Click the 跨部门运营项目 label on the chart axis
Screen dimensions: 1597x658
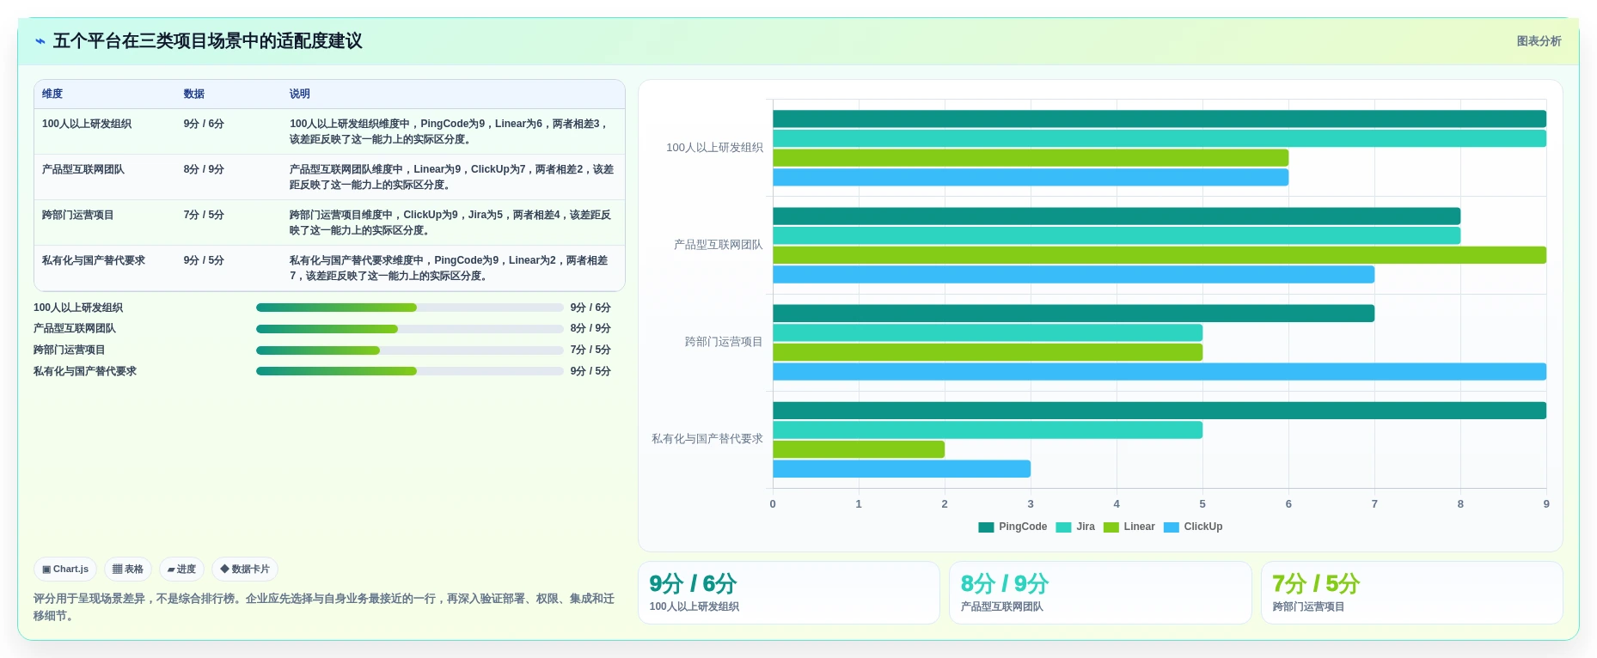[x=724, y=342]
